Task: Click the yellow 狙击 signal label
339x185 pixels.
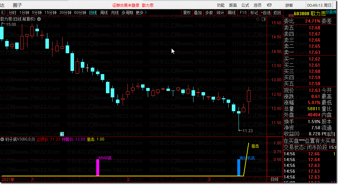Action: 255,146
